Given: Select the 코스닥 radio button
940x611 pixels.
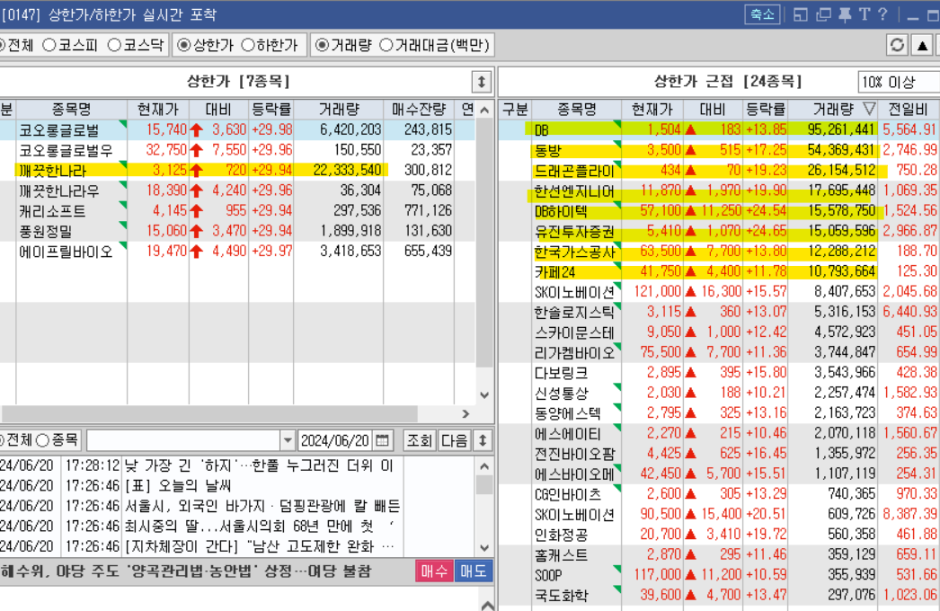Looking at the screenshot, I should coord(136,45).
